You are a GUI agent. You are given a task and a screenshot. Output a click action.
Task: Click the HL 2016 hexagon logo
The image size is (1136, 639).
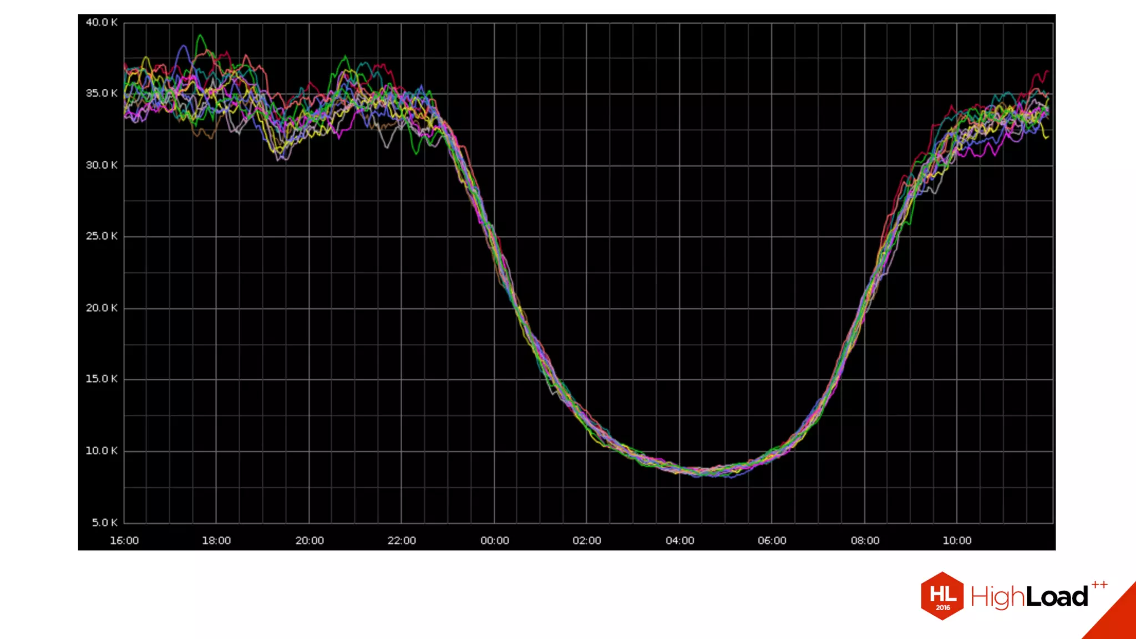tap(942, 596)
